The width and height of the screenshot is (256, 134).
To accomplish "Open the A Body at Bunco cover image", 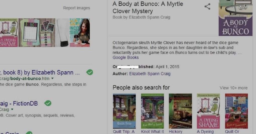I will (x=235, y=18).
